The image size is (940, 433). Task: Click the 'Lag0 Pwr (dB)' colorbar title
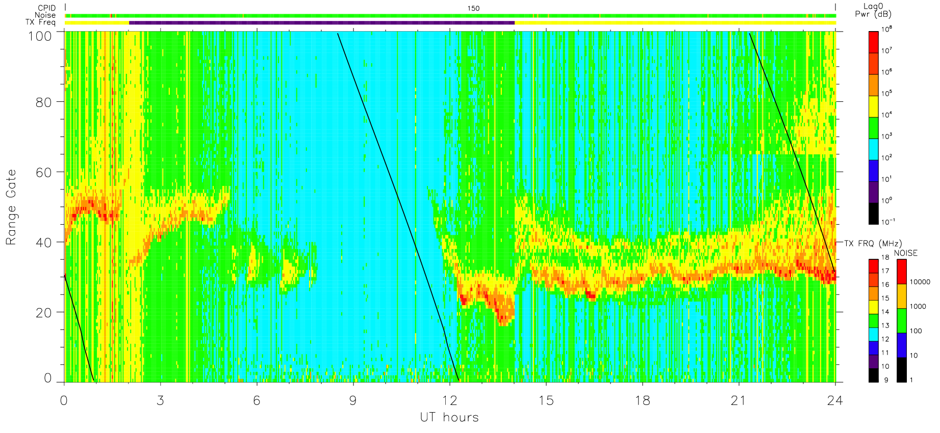(x=873, y=10)
